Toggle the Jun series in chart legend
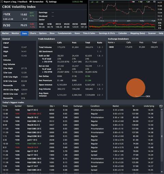 148,2
